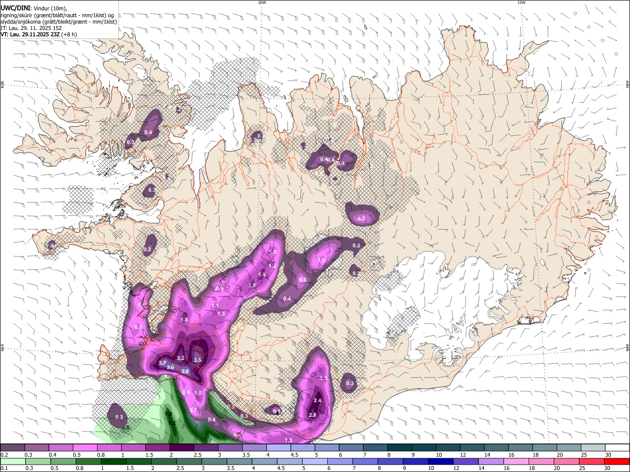Viewport: 630px width, 472px height.
Task: Select the 'VT: Lau. 29.11.2025 23Z (+8 h)' line
Action: point(39,34)
